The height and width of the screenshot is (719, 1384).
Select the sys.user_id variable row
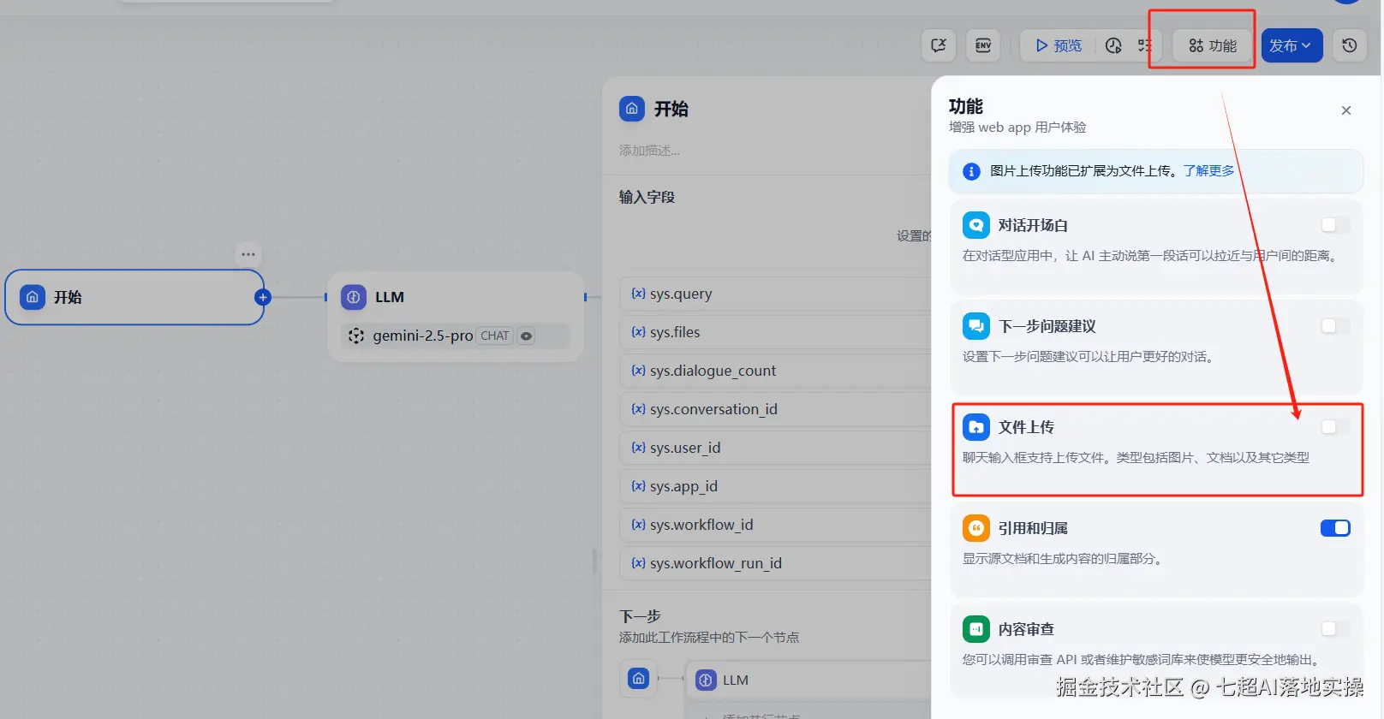(x=775, y=448)
